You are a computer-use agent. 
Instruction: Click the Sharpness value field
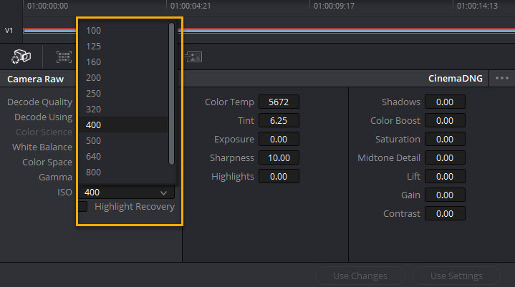tap(278, 157)
